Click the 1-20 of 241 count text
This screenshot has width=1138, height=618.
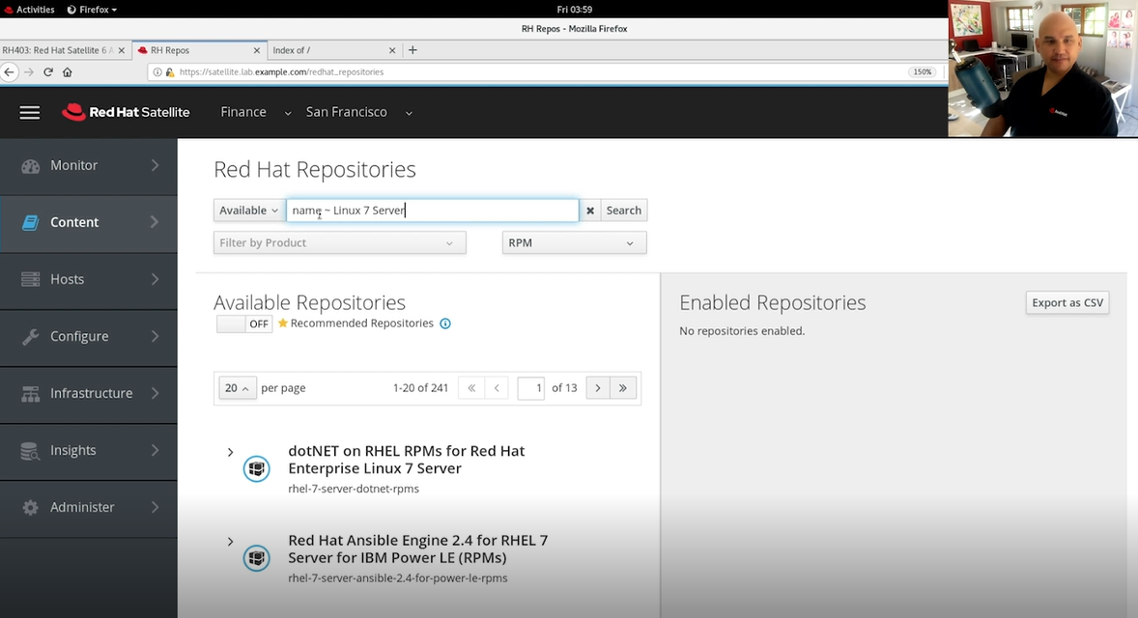click(420, 388)
